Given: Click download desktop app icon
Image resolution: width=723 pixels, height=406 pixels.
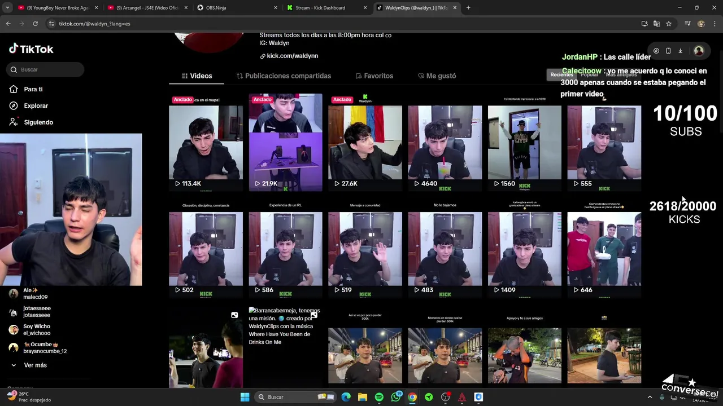Looking at the screenshot, I should 680,51.
